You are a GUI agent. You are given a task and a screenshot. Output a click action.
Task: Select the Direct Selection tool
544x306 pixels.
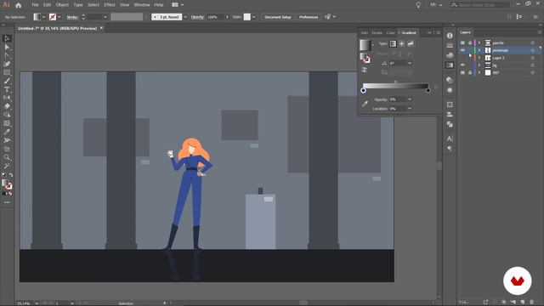[x=7, y=47]
